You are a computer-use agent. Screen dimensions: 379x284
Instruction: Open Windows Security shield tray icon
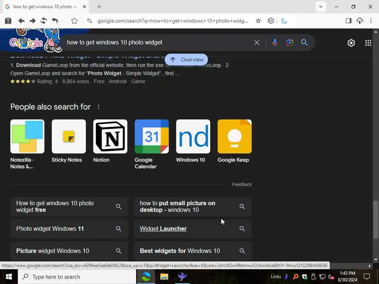[x=305, y=277]
